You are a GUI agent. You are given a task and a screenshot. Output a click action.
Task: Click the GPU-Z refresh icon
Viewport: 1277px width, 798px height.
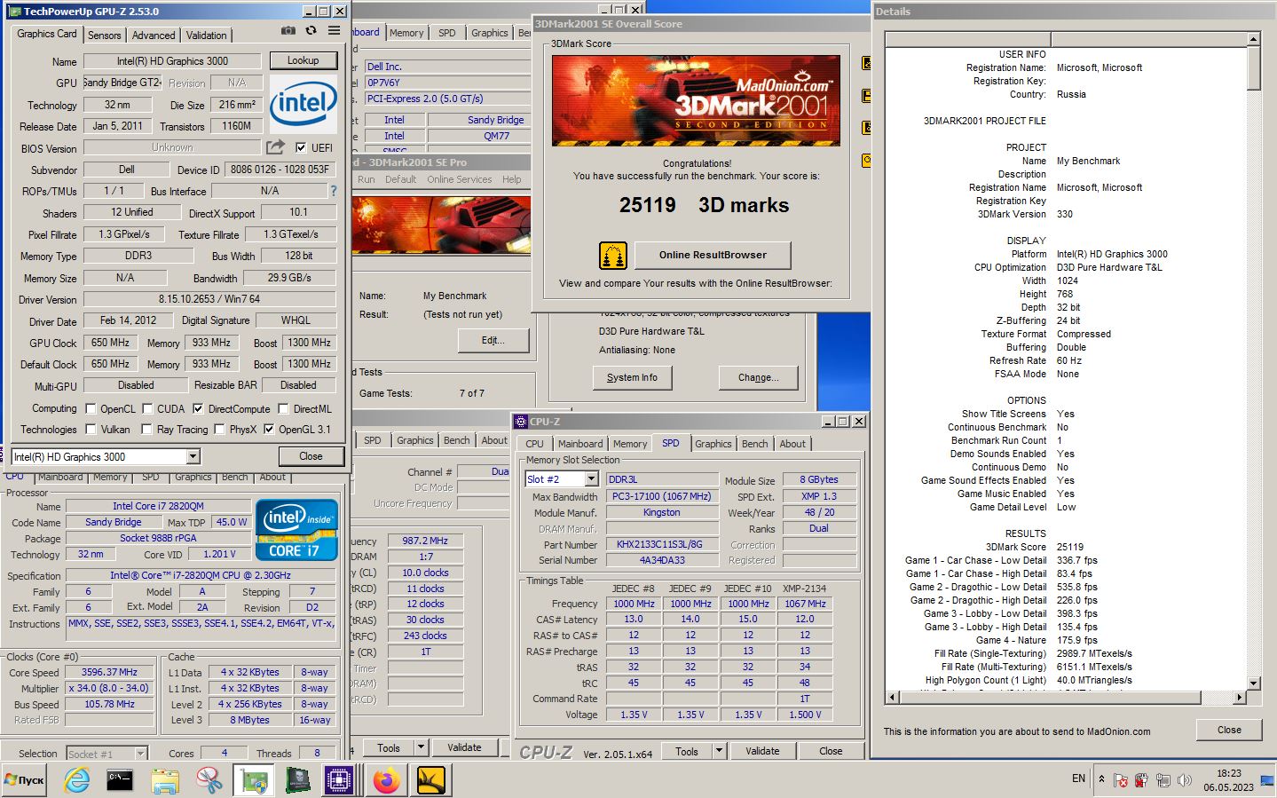(311, 30)
